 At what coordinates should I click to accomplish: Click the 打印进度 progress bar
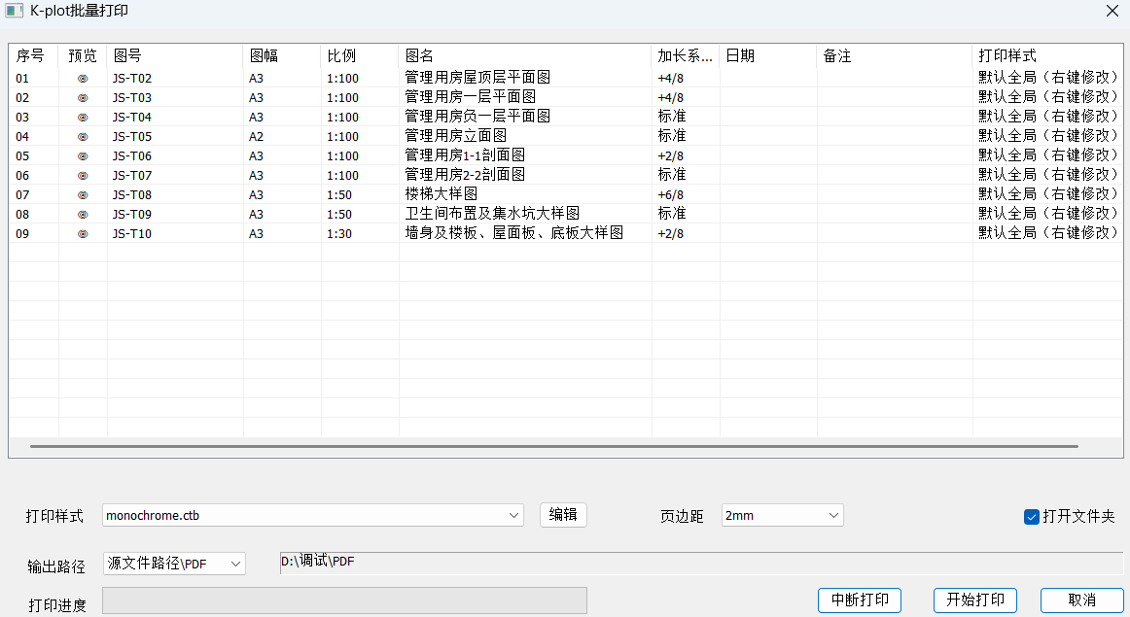344,600
